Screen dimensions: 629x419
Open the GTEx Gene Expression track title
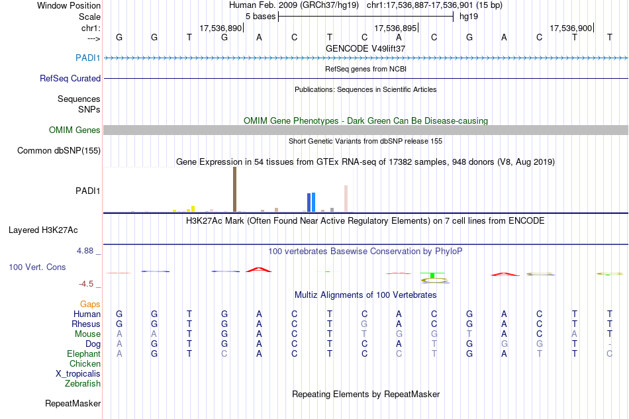[365, 162]
